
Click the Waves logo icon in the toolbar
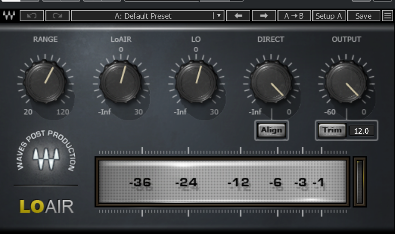pyautogui.click(x=9, y=16)
